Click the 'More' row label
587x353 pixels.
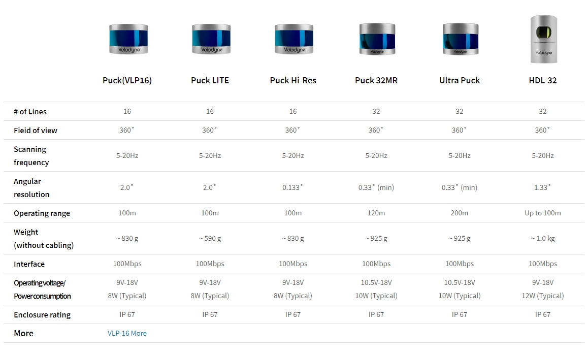[x=23, y=333]
